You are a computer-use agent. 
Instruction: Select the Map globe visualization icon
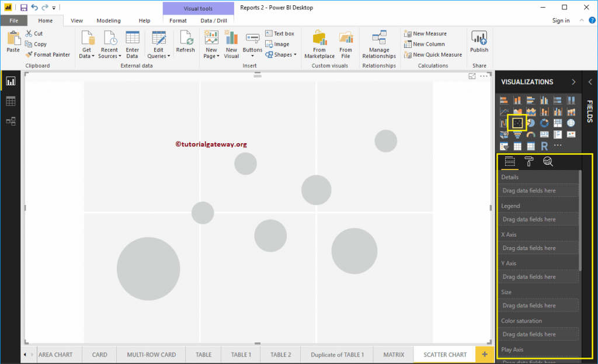point(571,123)
